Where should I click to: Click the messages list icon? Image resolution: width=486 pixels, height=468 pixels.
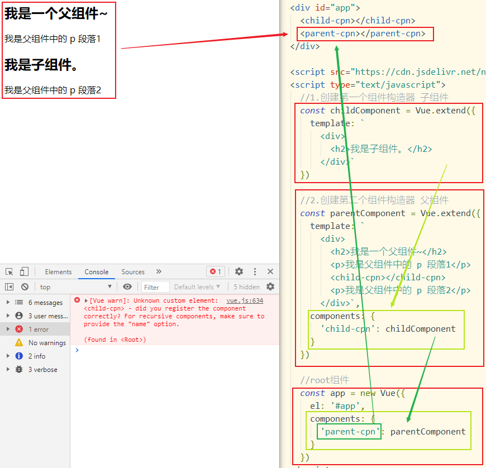[x=19, y=302]
